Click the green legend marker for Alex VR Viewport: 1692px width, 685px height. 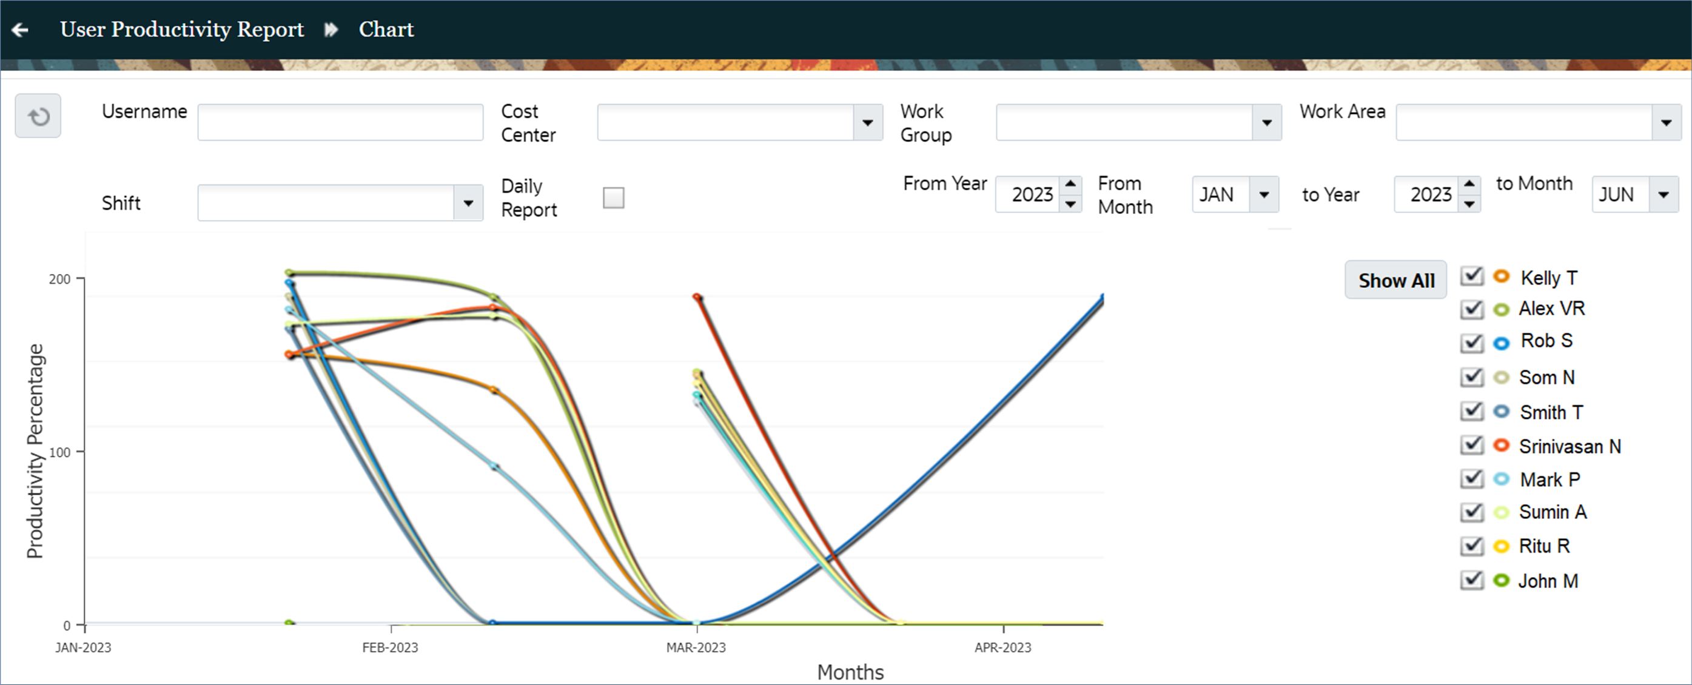click(1502, 309)
